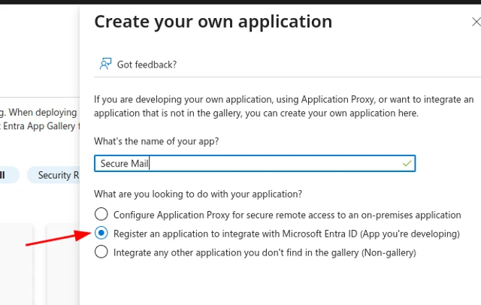Click the green validation checkmark in name field

[407, 163]
